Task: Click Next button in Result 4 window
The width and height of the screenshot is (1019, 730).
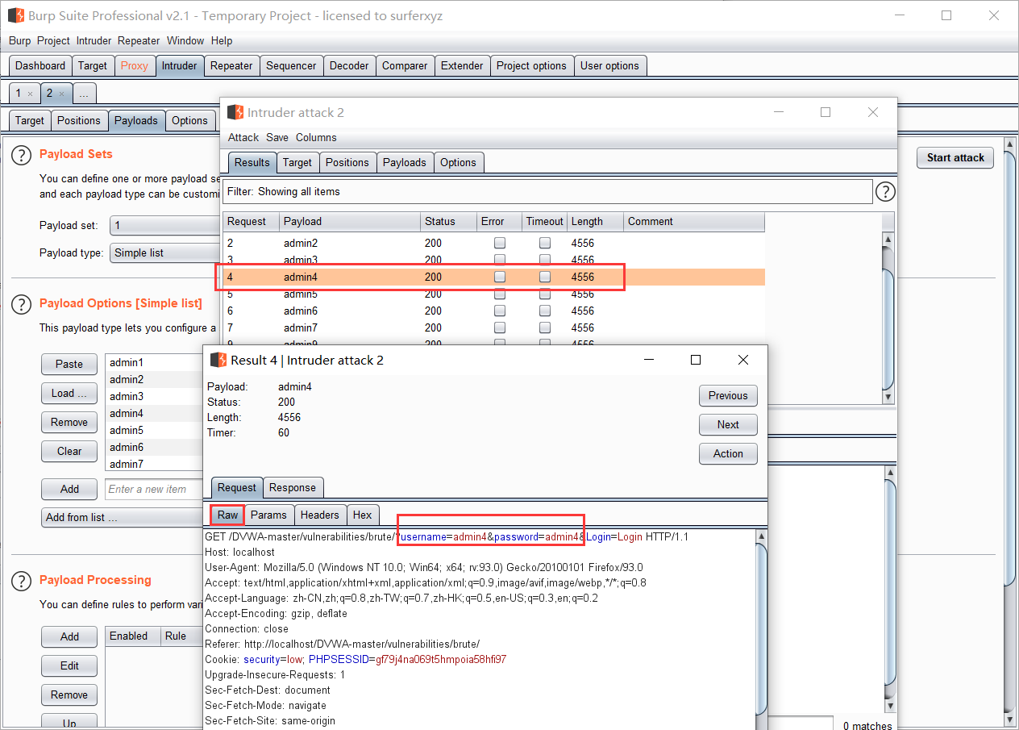Action: 728,424
